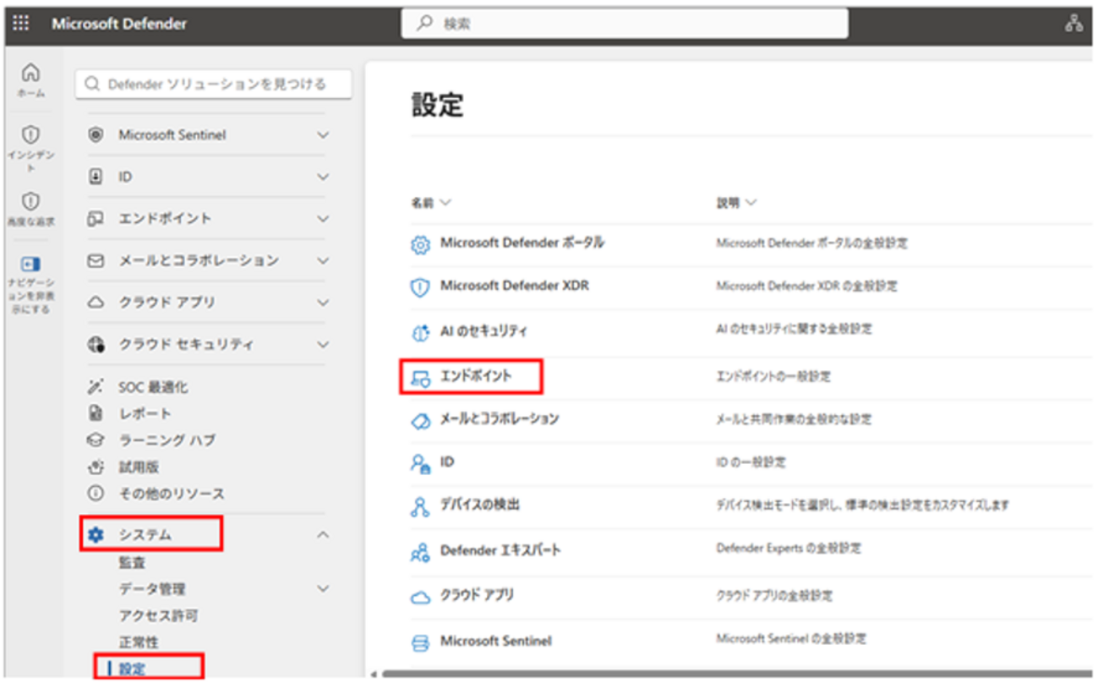Click the Defender エキスパート row icon
Viewport: 1098px width, 683px height.
coord(420,552)
